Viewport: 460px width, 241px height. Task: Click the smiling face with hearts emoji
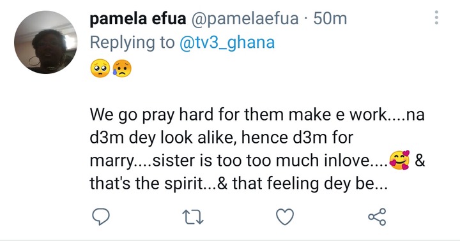[x=399, y=160]
